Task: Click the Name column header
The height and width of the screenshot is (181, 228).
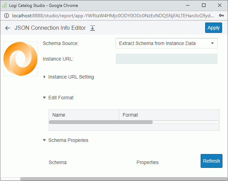Action: [84, 115]
